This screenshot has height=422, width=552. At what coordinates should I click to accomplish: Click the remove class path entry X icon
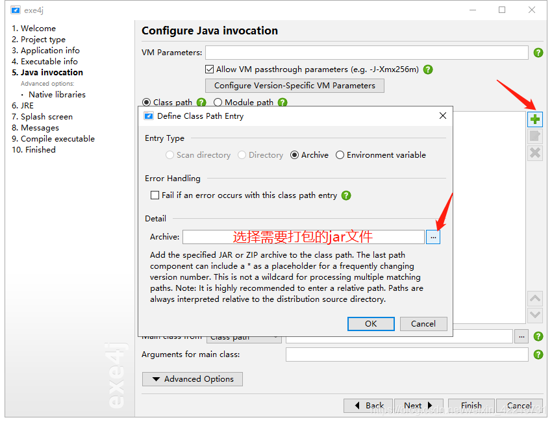(534, 153)
